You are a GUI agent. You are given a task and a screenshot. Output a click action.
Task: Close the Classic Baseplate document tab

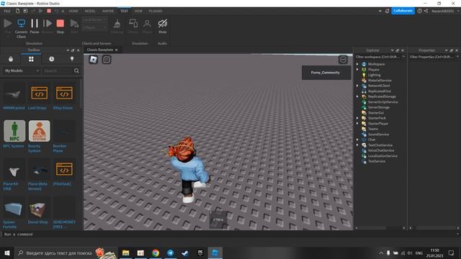[117, 50]
